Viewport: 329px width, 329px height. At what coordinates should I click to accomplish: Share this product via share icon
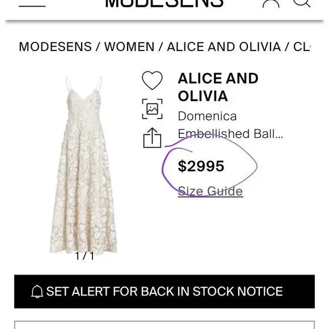[153, 138]
